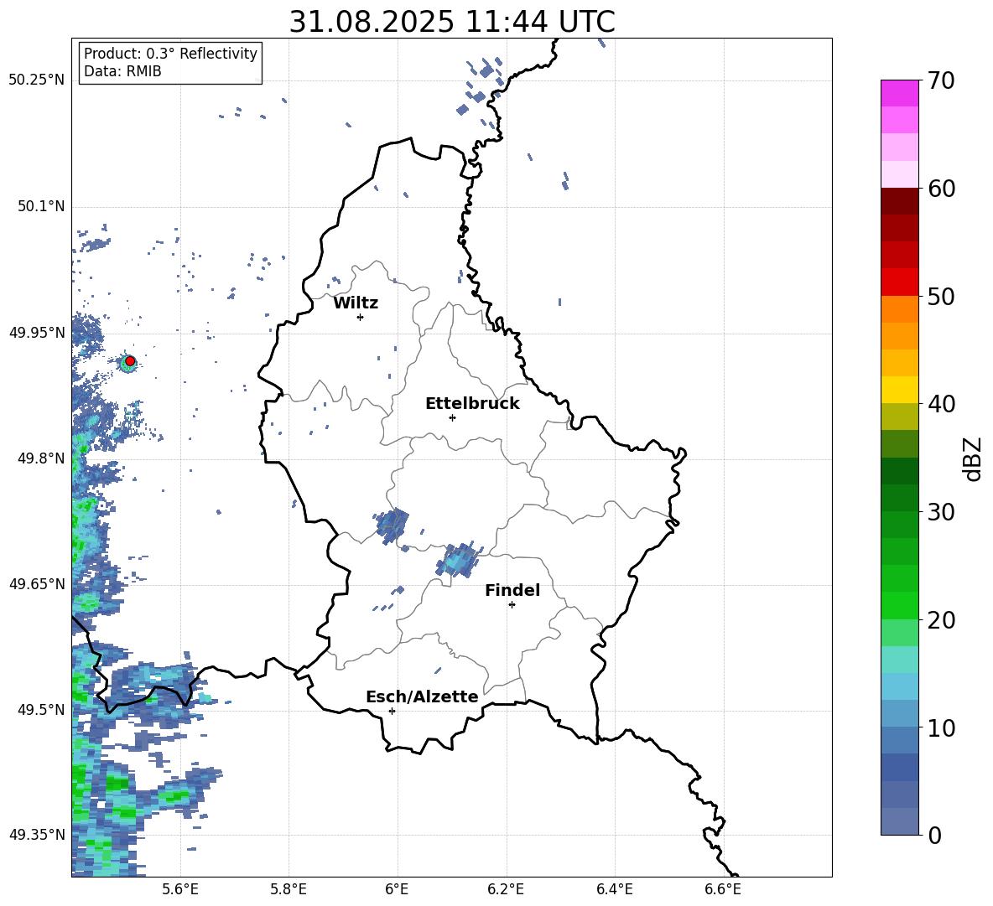Click the 6°E longitude label
Viewport: 993px width, 906px height.
pyautogui.click(x=397, y=889)
